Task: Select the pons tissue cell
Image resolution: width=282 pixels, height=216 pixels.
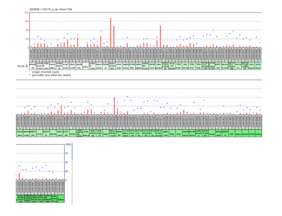Action: coord(85,66)
